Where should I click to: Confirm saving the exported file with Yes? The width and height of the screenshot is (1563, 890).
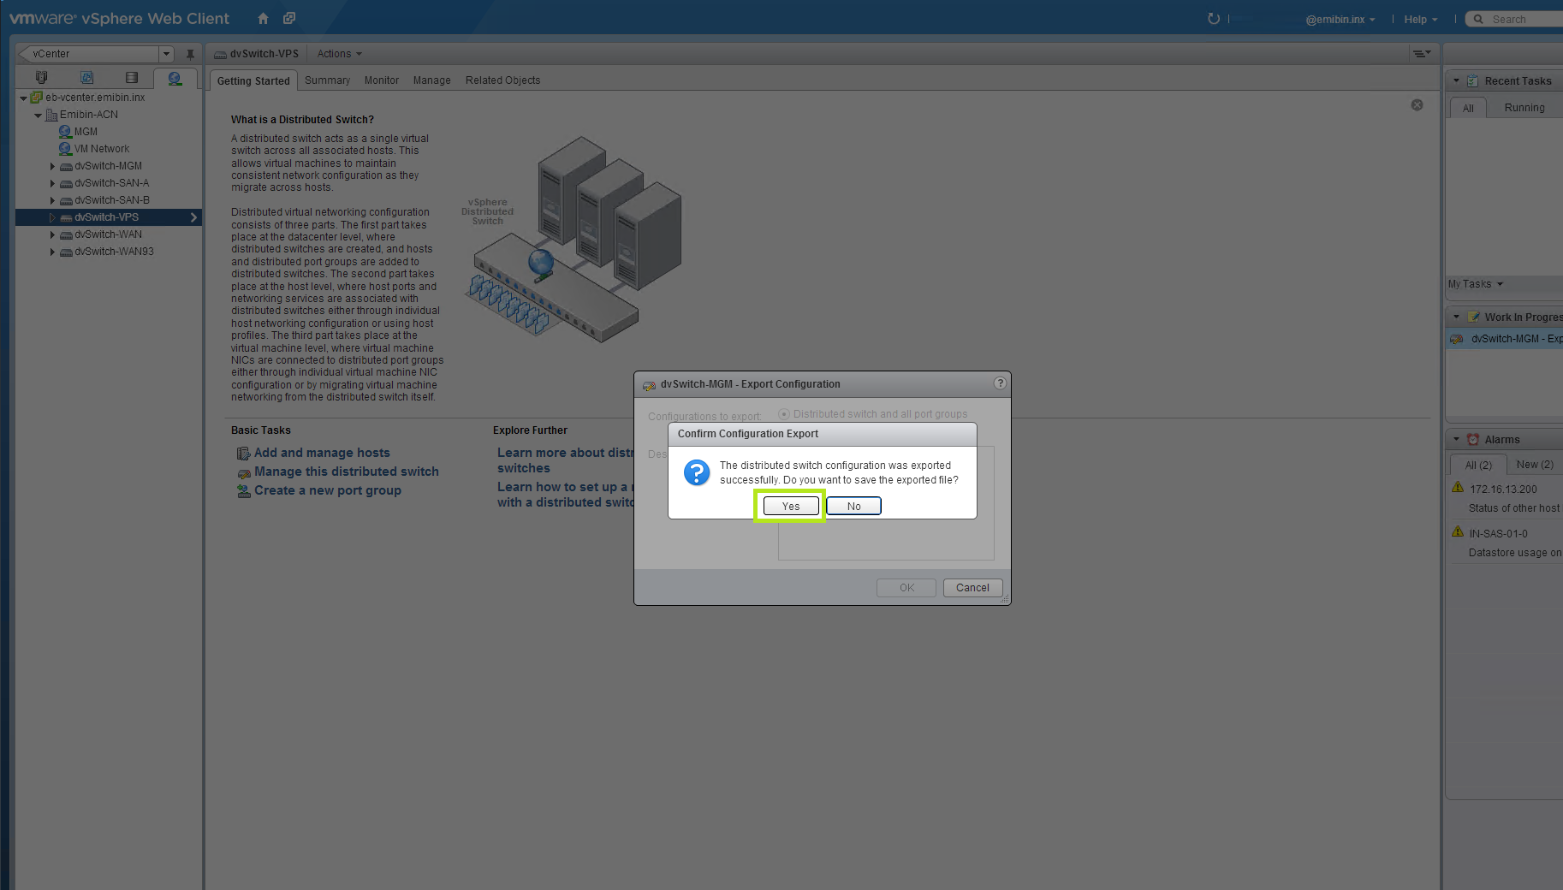click(x=791, y=507)
